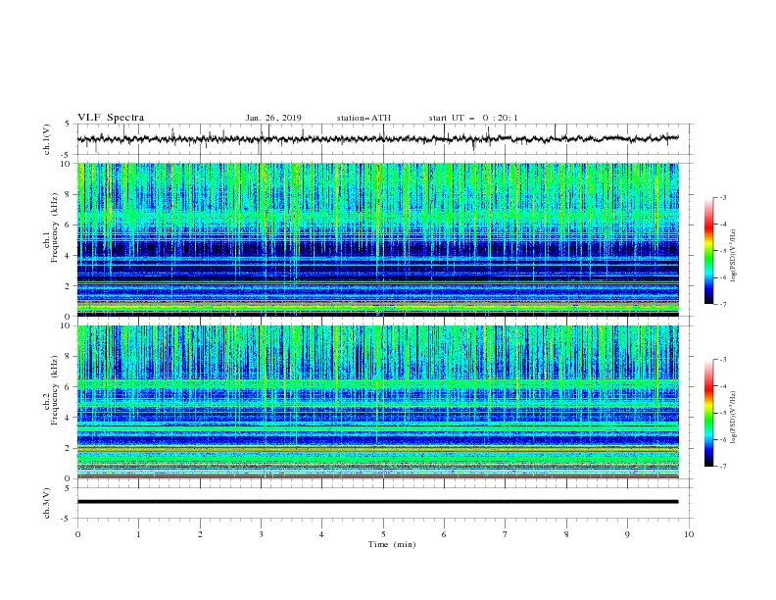The height and width of the screenshot is (600, 776).
Task: Click the "-7" tick on ch.2 colorbar
Action: [722, 467]
